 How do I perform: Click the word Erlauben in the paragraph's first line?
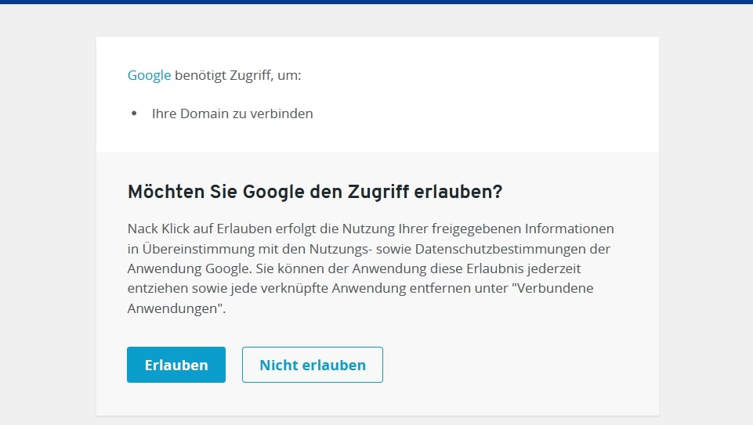(x=244, y=229)
